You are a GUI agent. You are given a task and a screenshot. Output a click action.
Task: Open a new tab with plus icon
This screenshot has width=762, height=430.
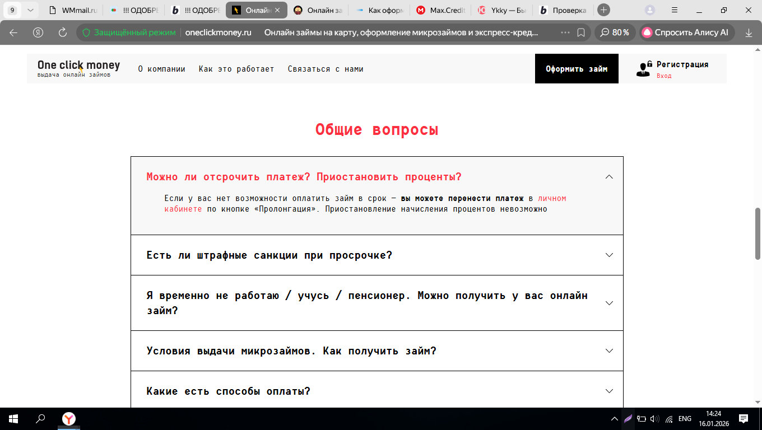pyautogui.click(x=603, y=10)
